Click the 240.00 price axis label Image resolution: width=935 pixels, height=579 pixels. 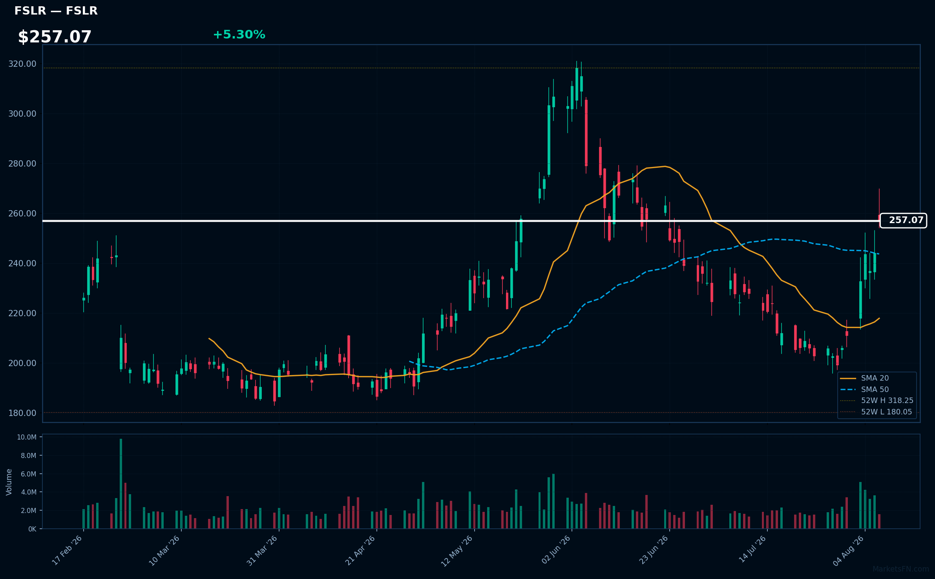22,264
